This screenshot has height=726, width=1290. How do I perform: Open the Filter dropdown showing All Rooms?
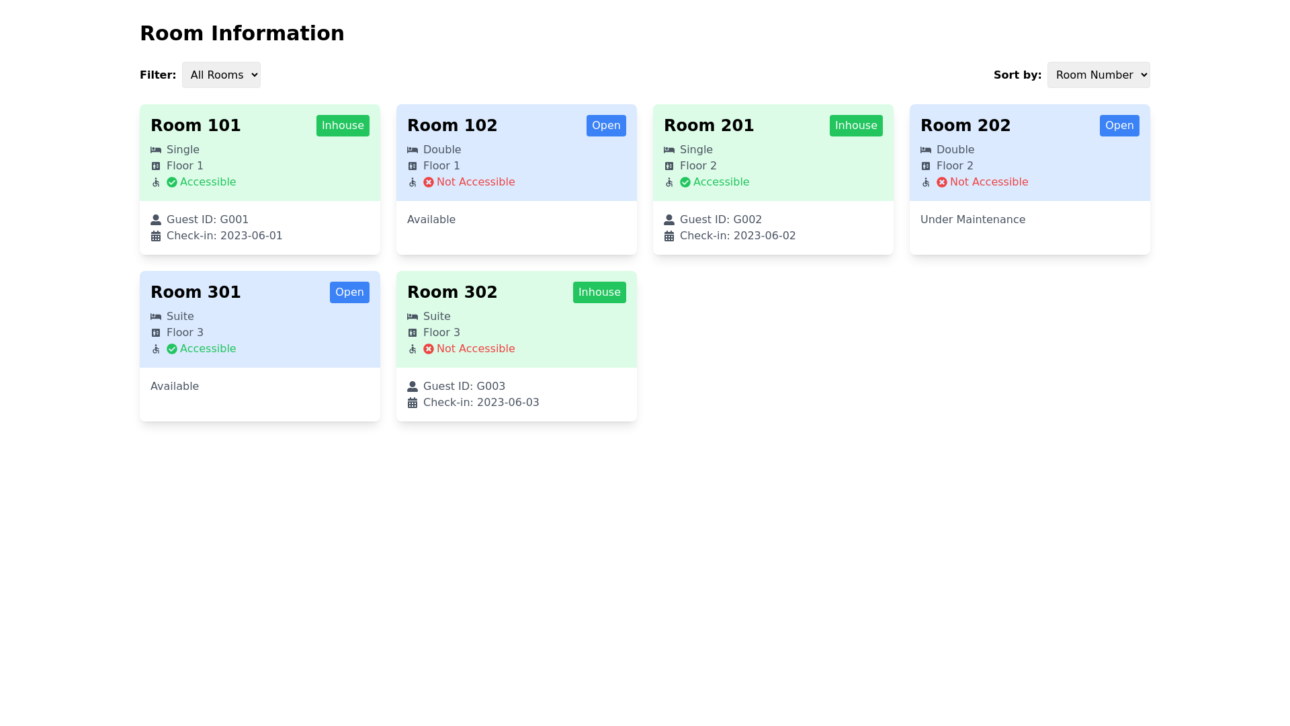[x=221, y=75]
